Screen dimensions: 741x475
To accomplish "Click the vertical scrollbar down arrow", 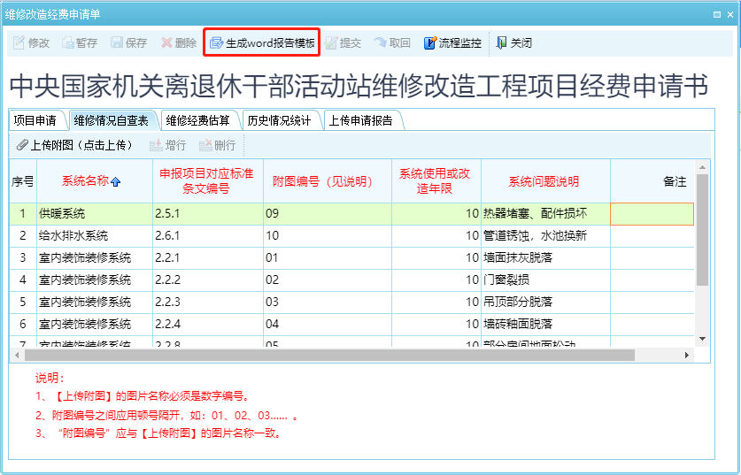I will [x=703, y=339].
